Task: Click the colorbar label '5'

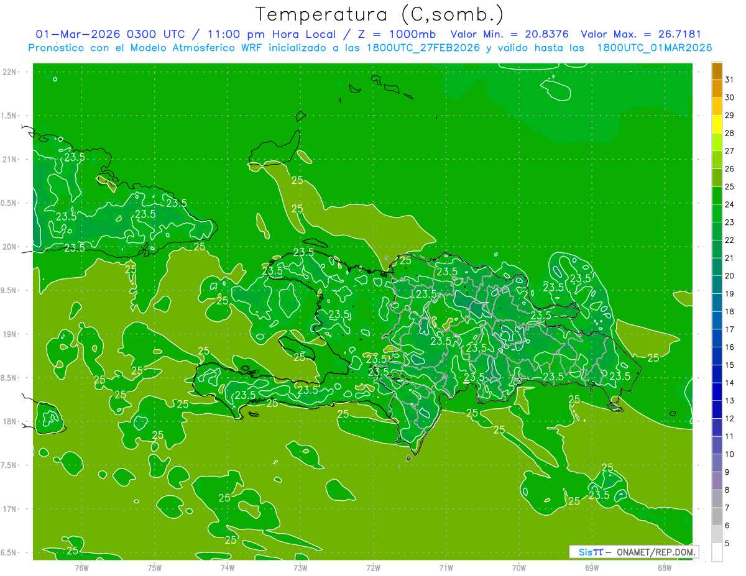Action: pos(727,544)
